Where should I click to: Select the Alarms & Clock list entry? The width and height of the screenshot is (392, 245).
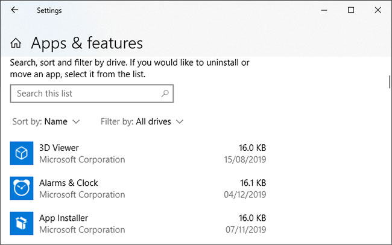coord(138,188)
